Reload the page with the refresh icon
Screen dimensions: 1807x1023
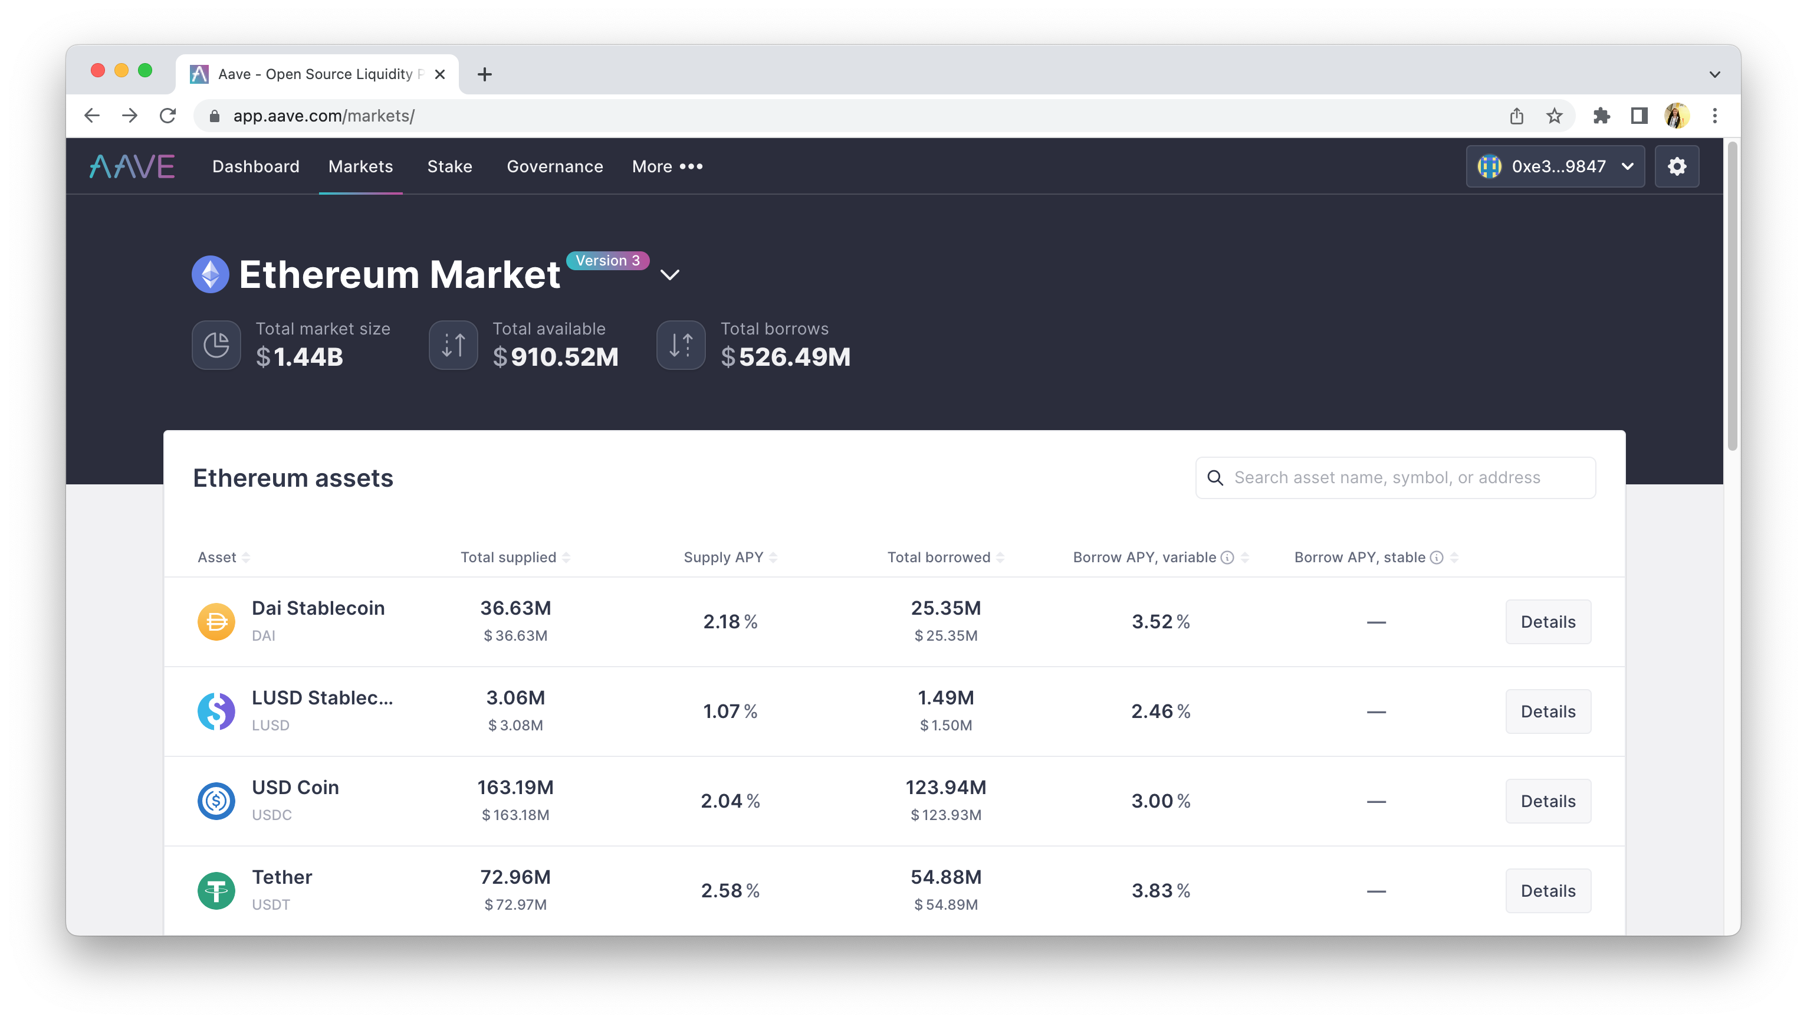(168, 115)
